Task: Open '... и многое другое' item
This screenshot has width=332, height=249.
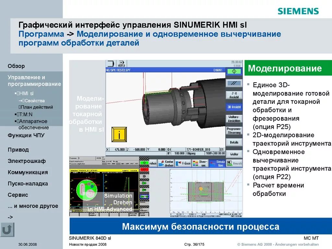Action: [33, 206]
